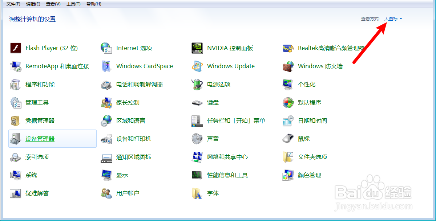Open the 网络和共享中心 text link
The width and height of the screenshot is (436, 221).
click(x=227, y=157)
